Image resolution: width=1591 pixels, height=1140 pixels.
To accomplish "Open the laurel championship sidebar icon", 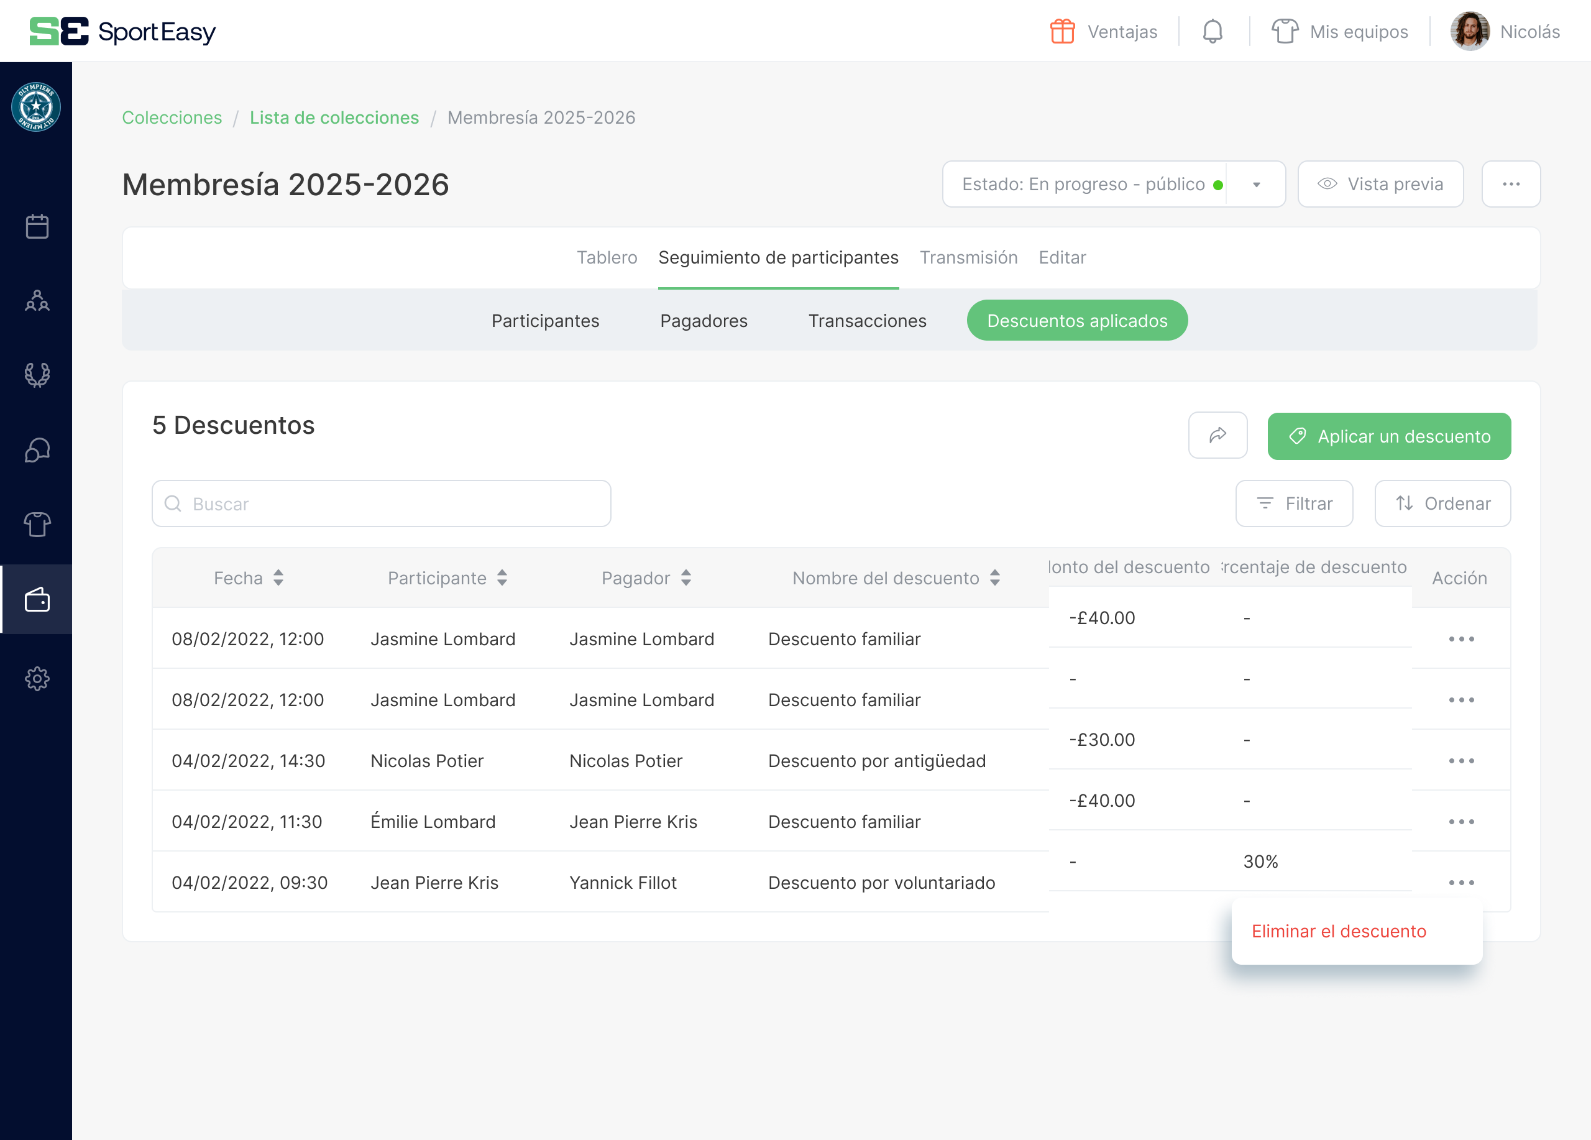I will point(37,375).
